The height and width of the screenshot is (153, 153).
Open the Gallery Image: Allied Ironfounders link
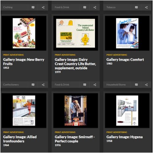[x=20, y=139]
